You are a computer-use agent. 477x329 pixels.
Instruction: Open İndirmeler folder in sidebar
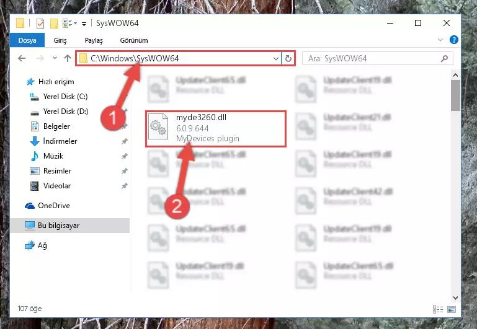coord(60,141)
